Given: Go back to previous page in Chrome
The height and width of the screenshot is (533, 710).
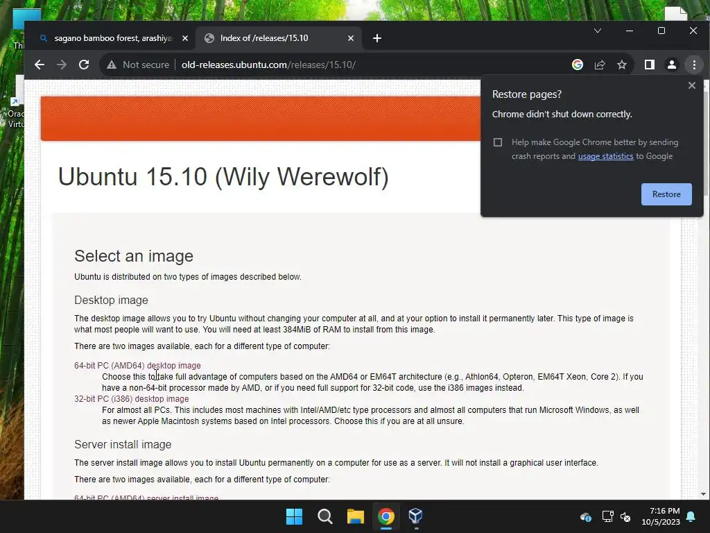Looking at the screenshot, I should 40,65.
